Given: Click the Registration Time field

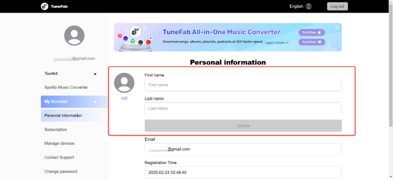Looking at the screenshot, I should 243,172.
